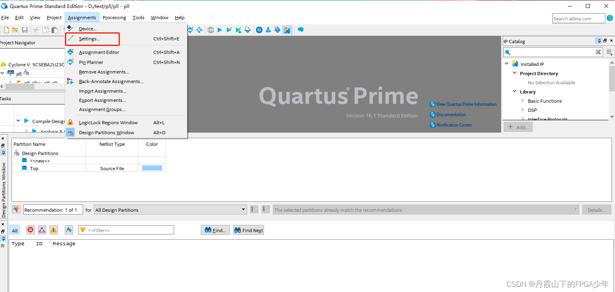Collapse the Installed IP tree node

(507, 64)
